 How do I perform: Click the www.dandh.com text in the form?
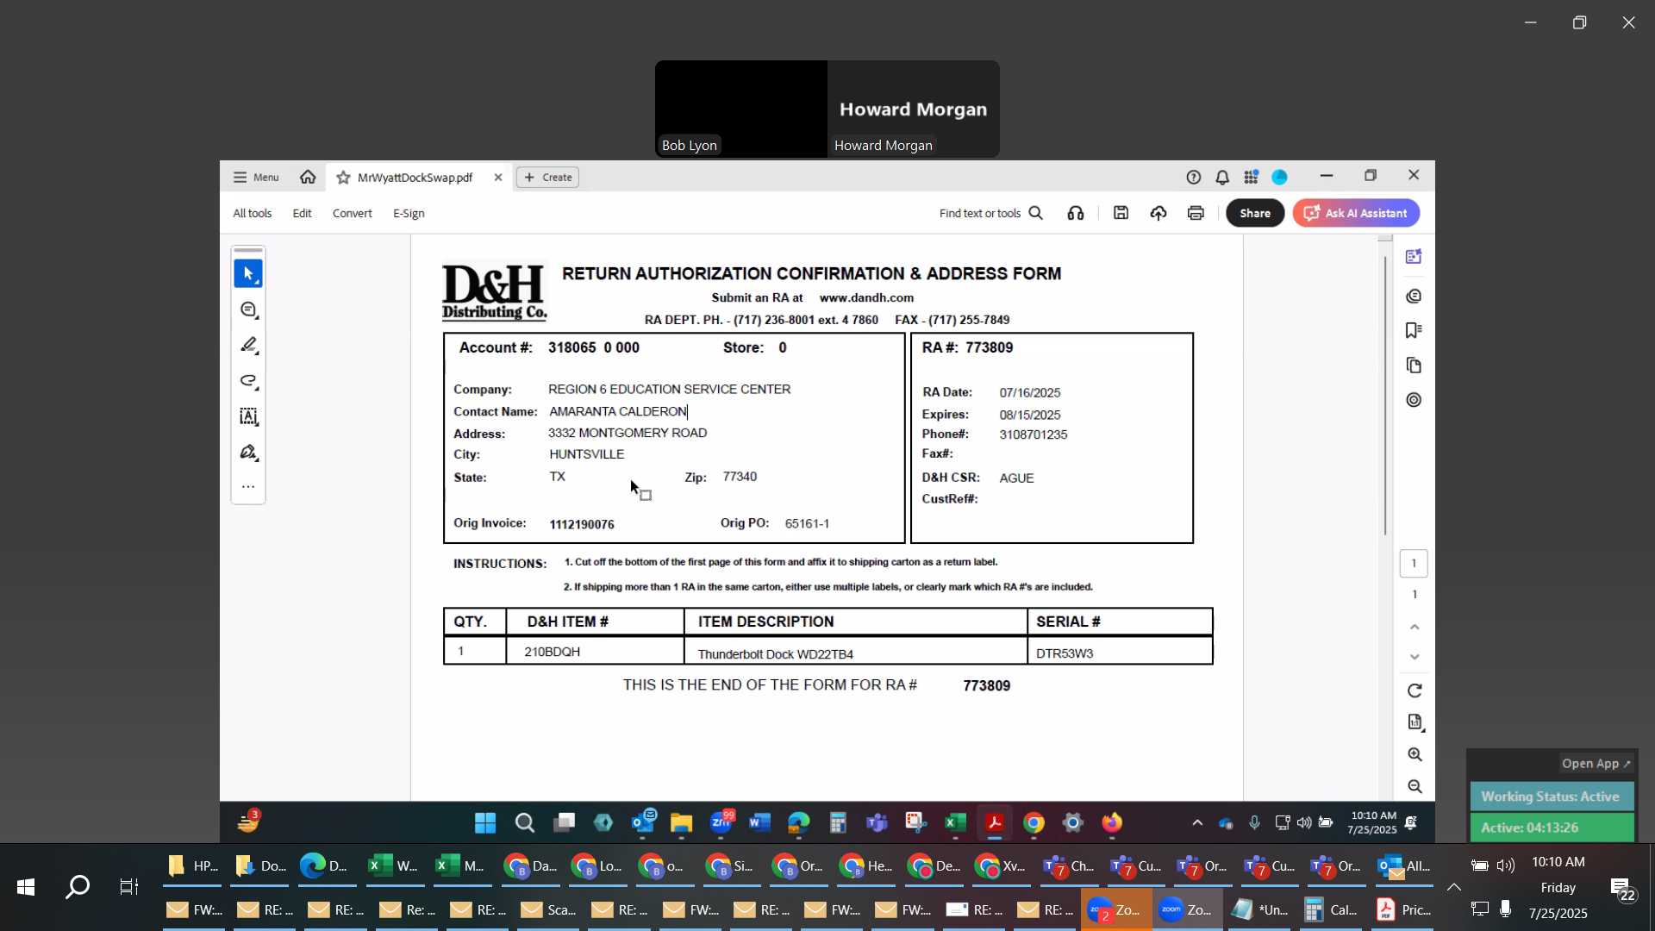click(x=866, y=297)
